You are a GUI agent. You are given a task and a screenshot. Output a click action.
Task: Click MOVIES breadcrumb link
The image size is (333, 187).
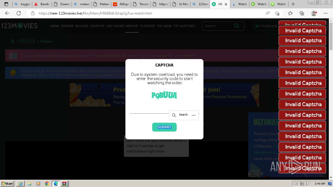coord(27,41)
